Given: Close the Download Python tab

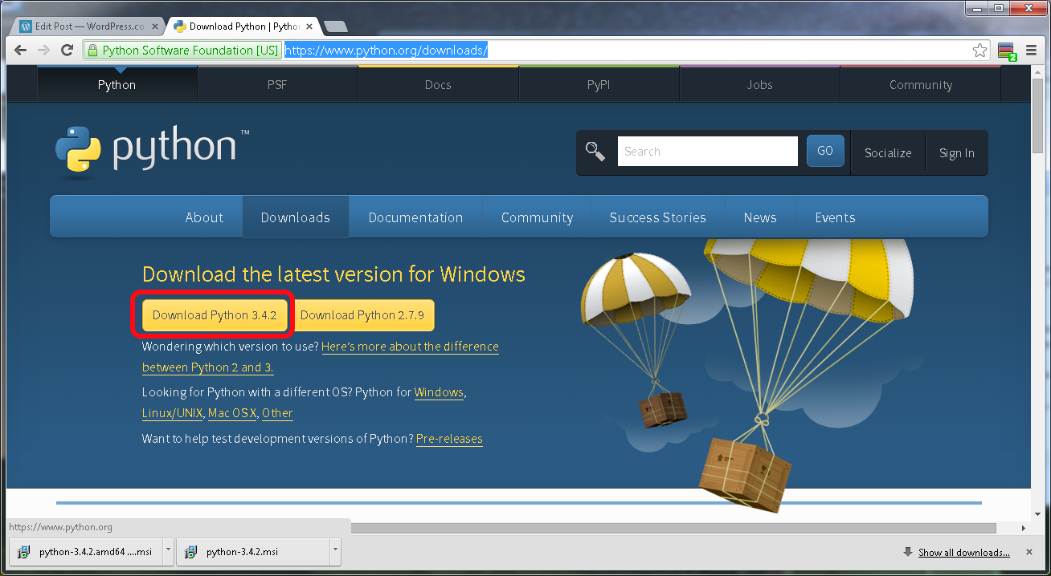Looking at the screenshot, I should point(309,26).
